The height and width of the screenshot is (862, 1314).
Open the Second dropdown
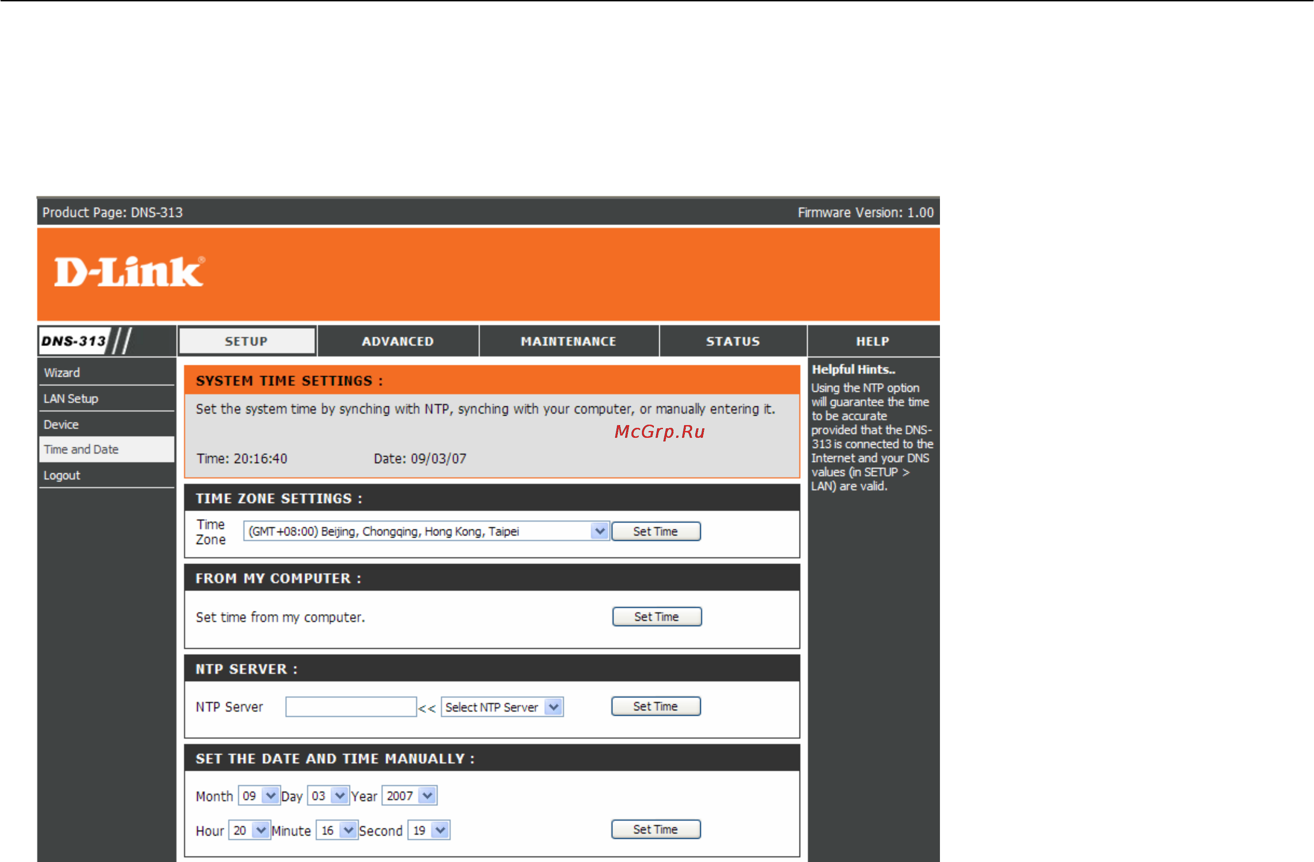429,830
